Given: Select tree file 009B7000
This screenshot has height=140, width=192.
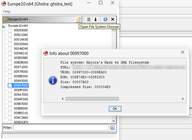Looking at the screenshot, I should (21, 104).
